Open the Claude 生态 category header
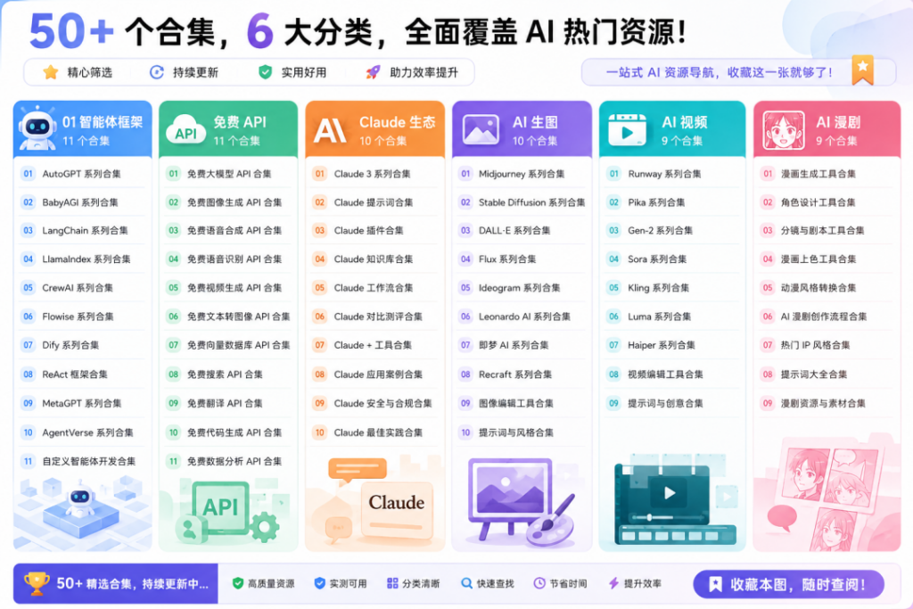 [x=375, y=129]
